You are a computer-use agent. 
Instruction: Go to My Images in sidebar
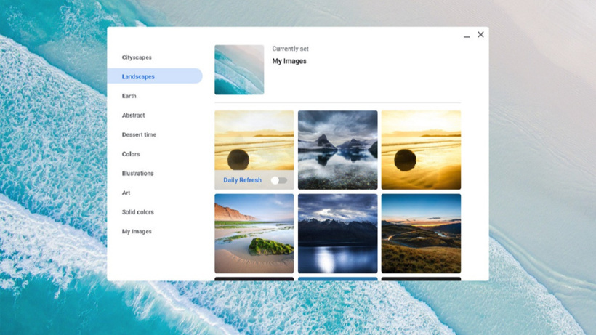137,232
